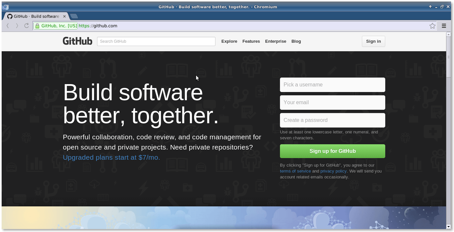Image resolution: width=454 pixels, height=232 pixels.
Task: Click the Features navigation link
Action: click(251, 41)
